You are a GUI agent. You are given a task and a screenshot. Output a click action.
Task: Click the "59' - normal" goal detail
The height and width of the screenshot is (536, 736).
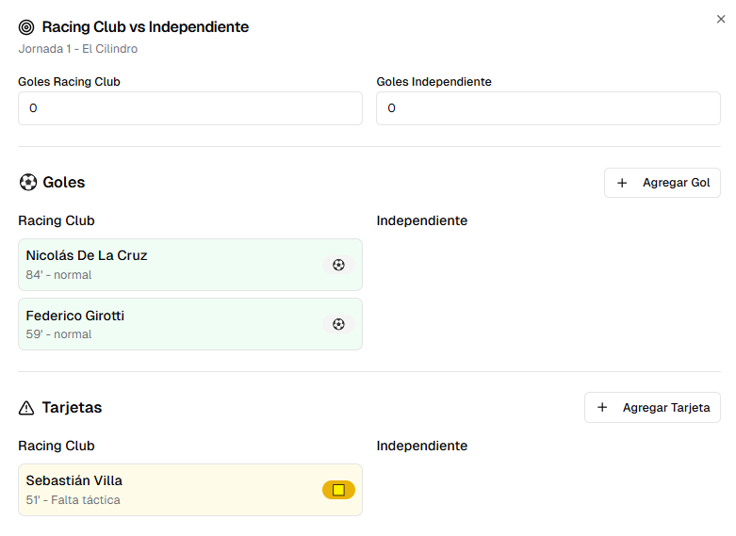(x=58, y=334)
